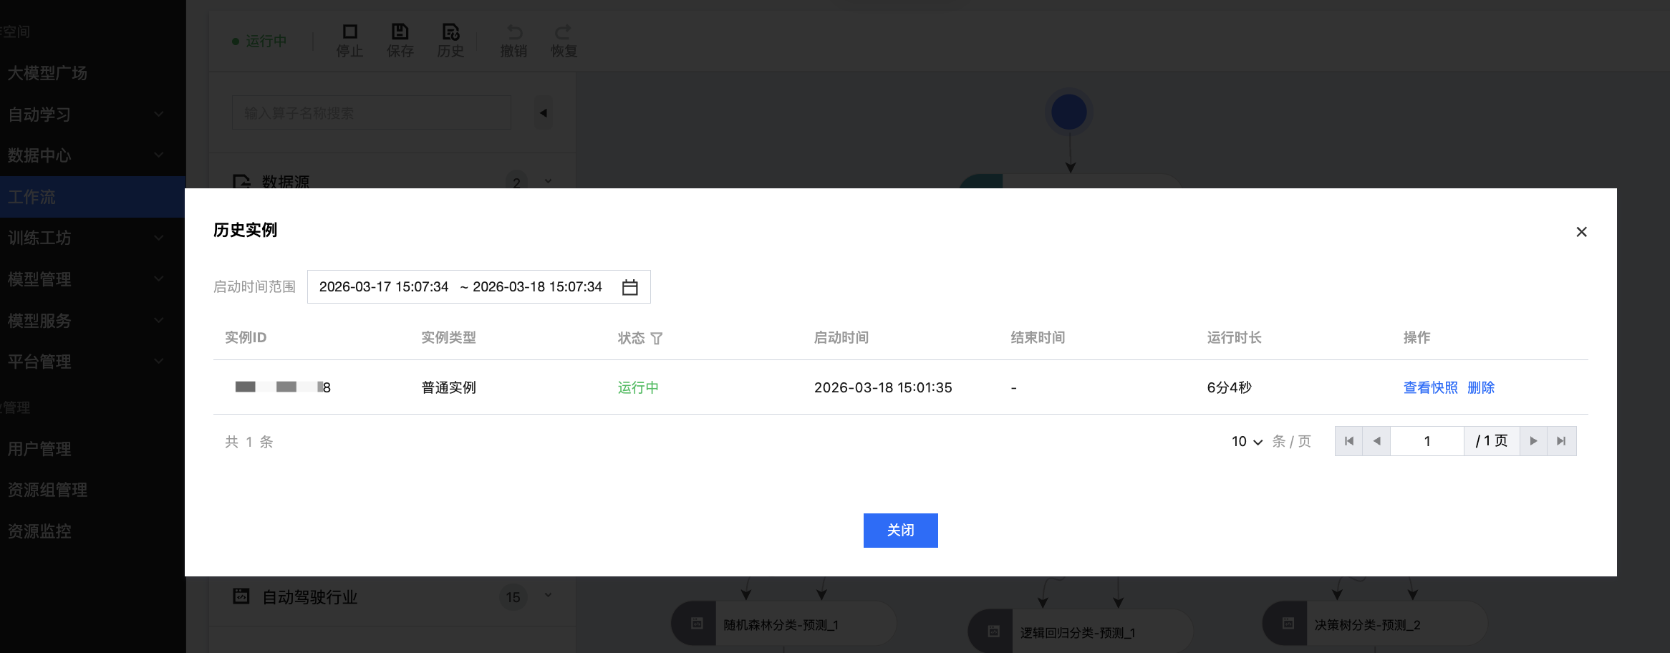This screenshot has width=1670, height=653.
Task: Click the 查看快照 link
Action: pyautogui.click(x=1430, y=387)
